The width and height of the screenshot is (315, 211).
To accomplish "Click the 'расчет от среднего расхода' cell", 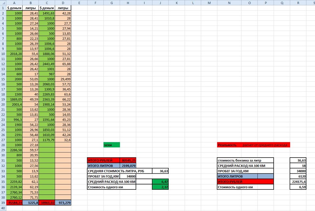I will pos(265,145).
